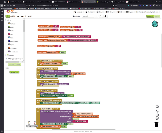Viewport: 162px width, 133px height.
Task: Select Math blocks category
Action: coord(11,31)
